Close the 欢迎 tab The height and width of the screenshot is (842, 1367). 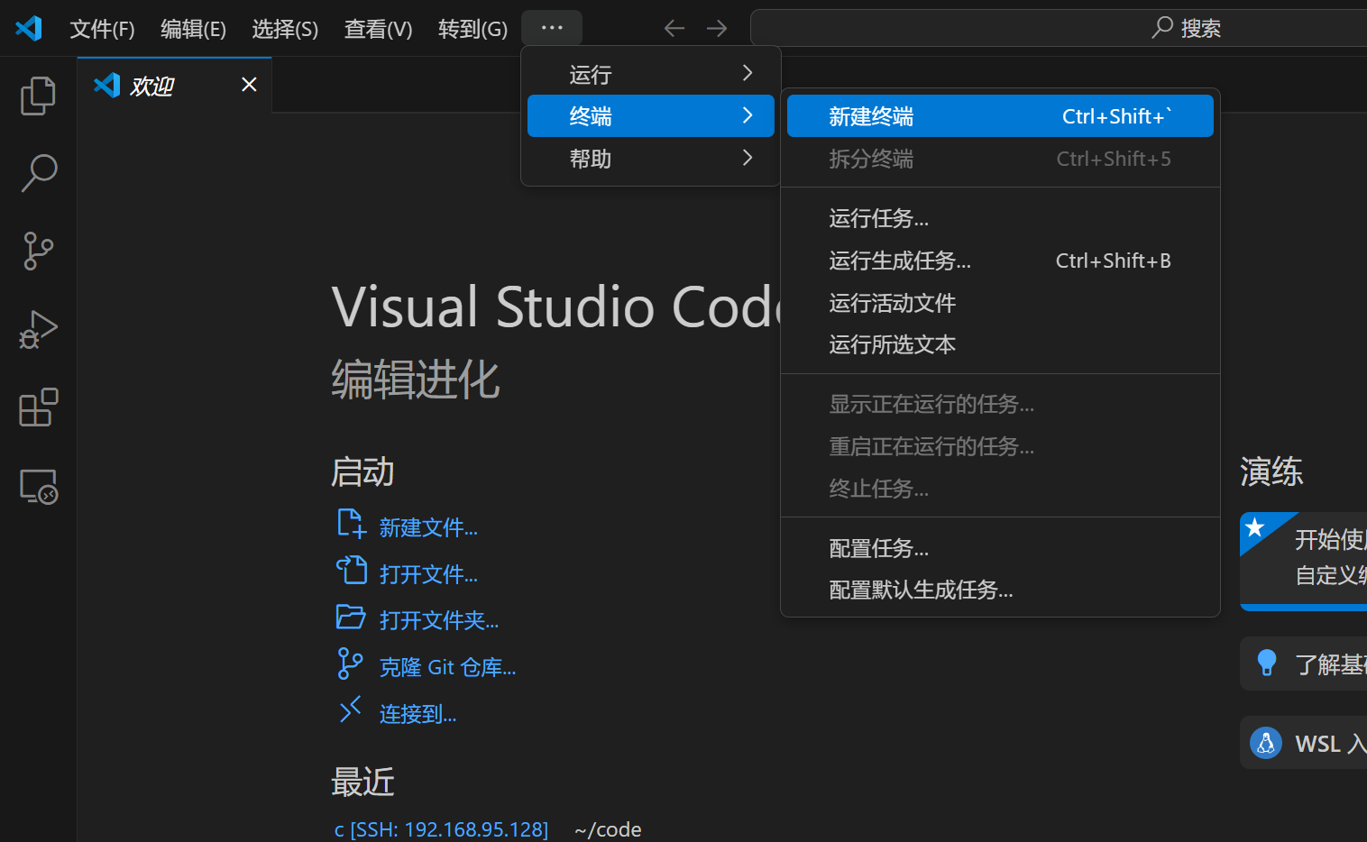[x=250, y=85]
